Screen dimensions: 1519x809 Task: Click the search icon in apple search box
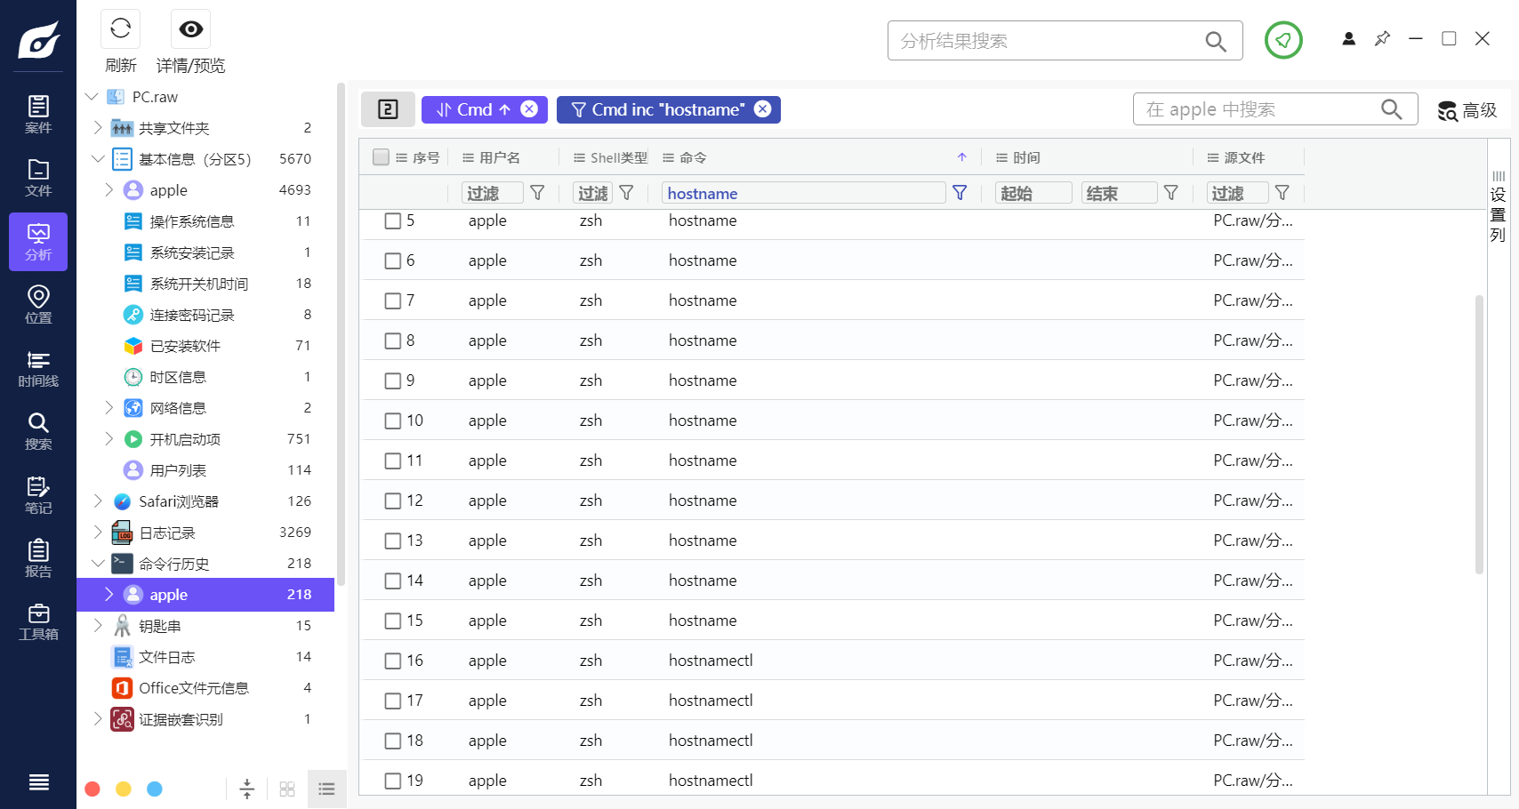coord(1392,109)
